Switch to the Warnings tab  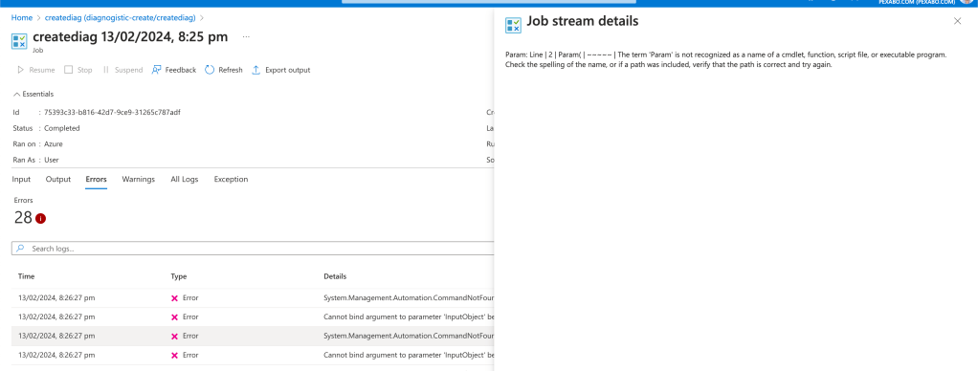point(139,179)
